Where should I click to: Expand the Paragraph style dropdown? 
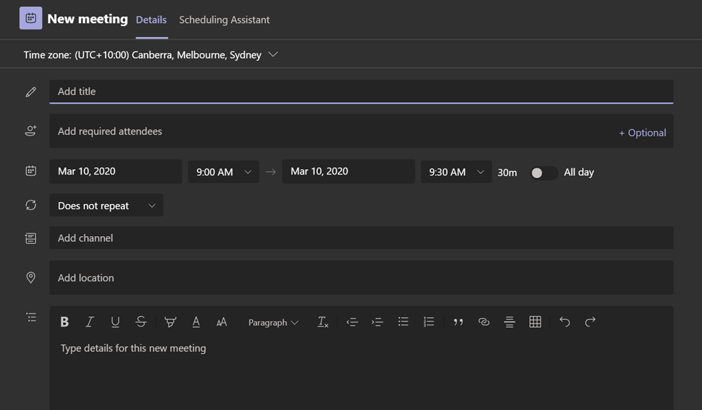pyautogui.click(x=273, y=322)
